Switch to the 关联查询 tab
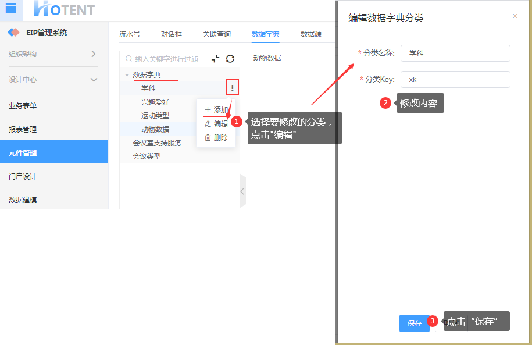This screenshot has width=532, height=345. 217,34
